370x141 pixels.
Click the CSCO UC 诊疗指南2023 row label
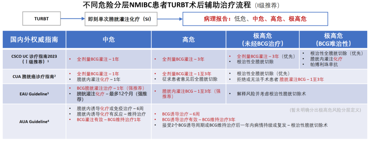(x=35, y=59)
